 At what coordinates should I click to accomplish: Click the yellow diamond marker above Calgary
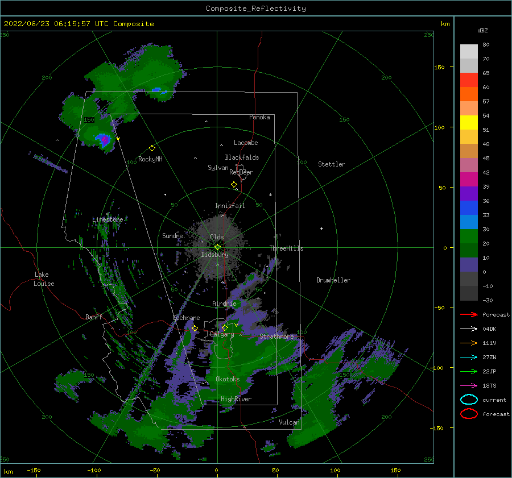[225, 327]
